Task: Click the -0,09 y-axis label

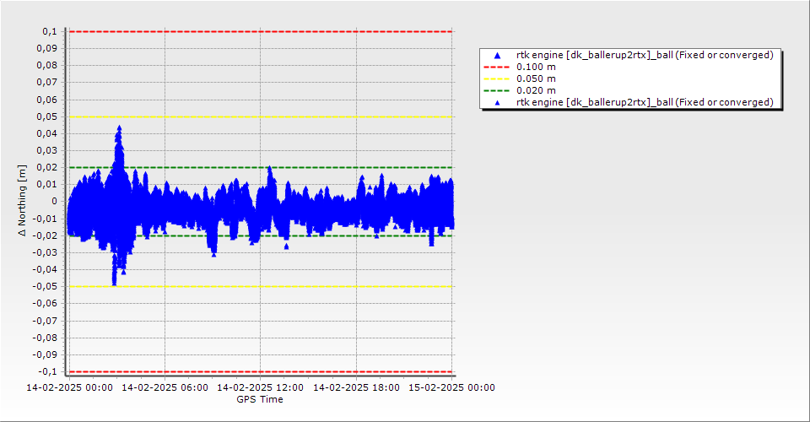Action: tap(46, 354)
